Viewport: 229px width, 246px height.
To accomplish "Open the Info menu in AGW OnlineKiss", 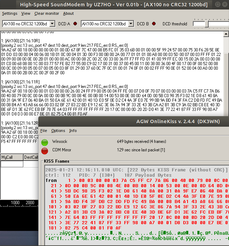I will click(73, 131).
